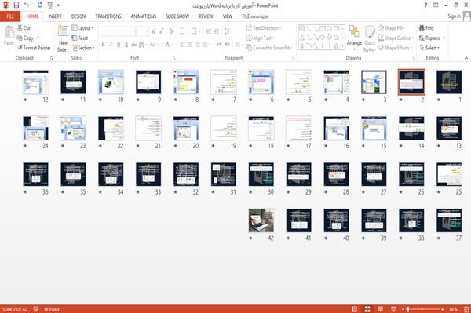Click the Undo arrow in title bar

point(27,5)
